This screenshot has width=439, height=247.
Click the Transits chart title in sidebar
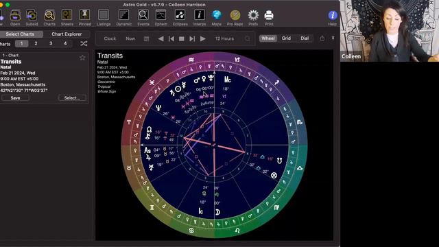(x=11, y=62)
